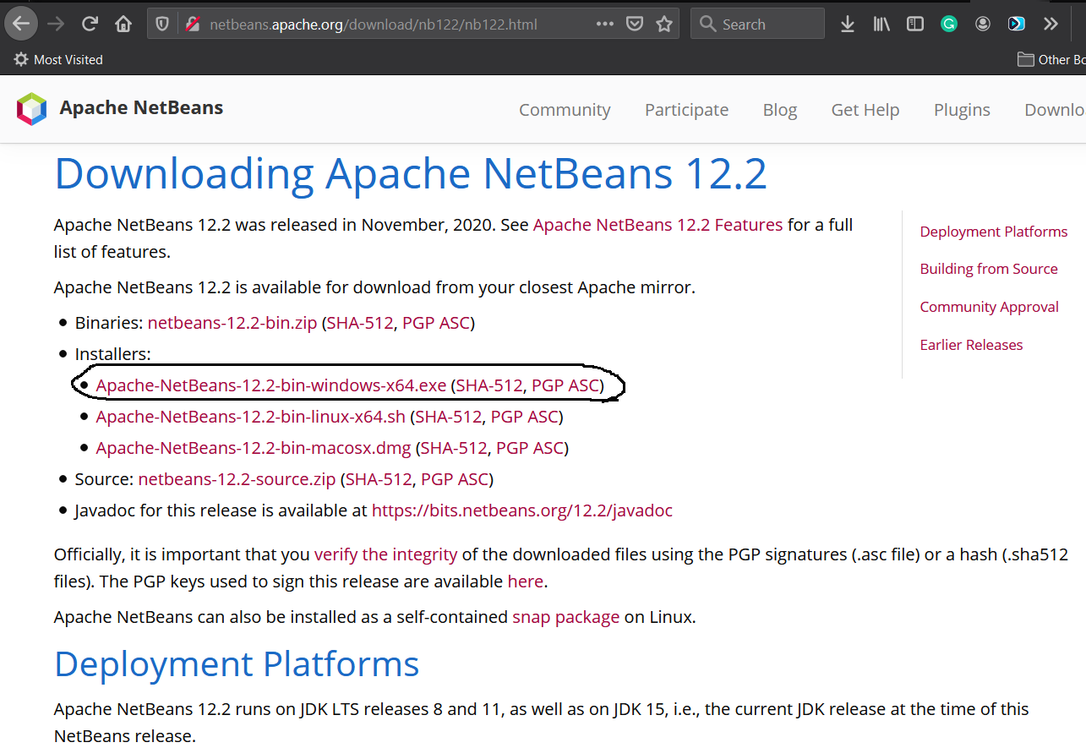The height and width of the screenshot is (748, 1086).
Task: Open SHA-512 for windows-x64.exe installer
Action: (x=489, y=385)
